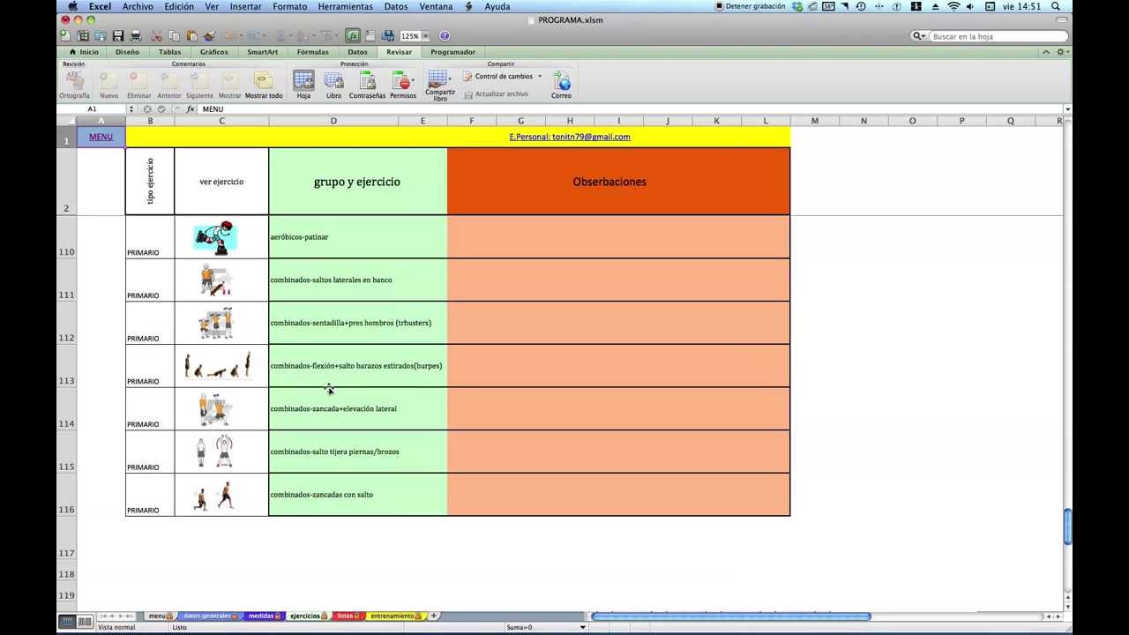Switch to normal view button
1129x635 pixels.
[x=68, y=622]
